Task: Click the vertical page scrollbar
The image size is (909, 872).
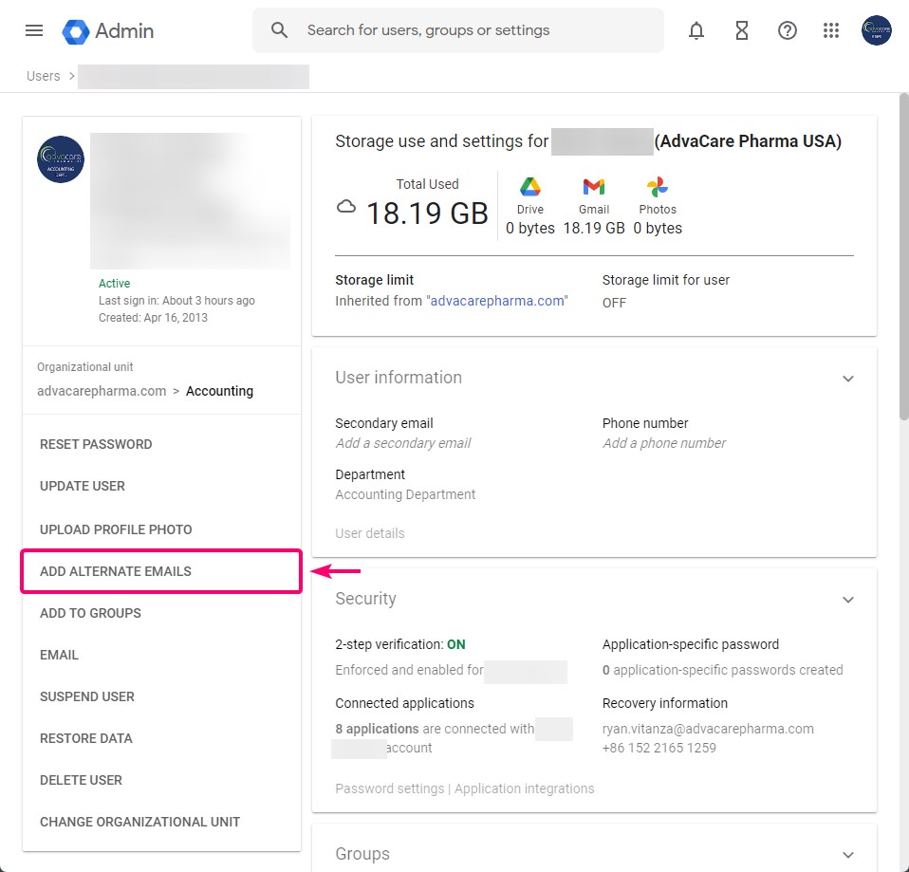Action: coord(904,255)
